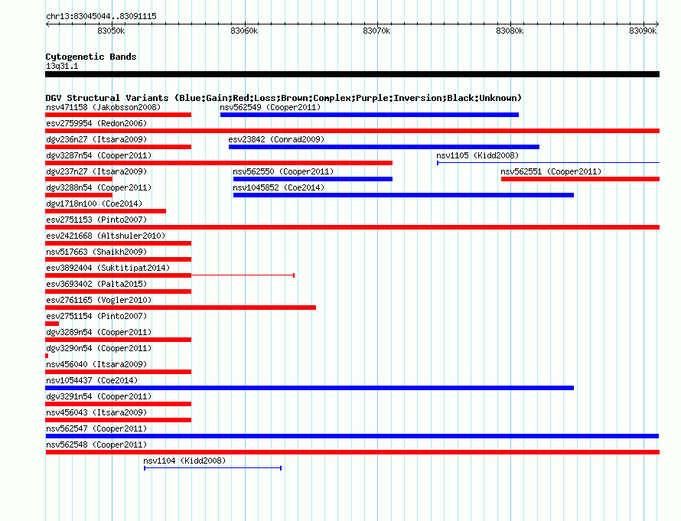Open nsv562548 (Cooper2011) label

(x=96, y=444)
